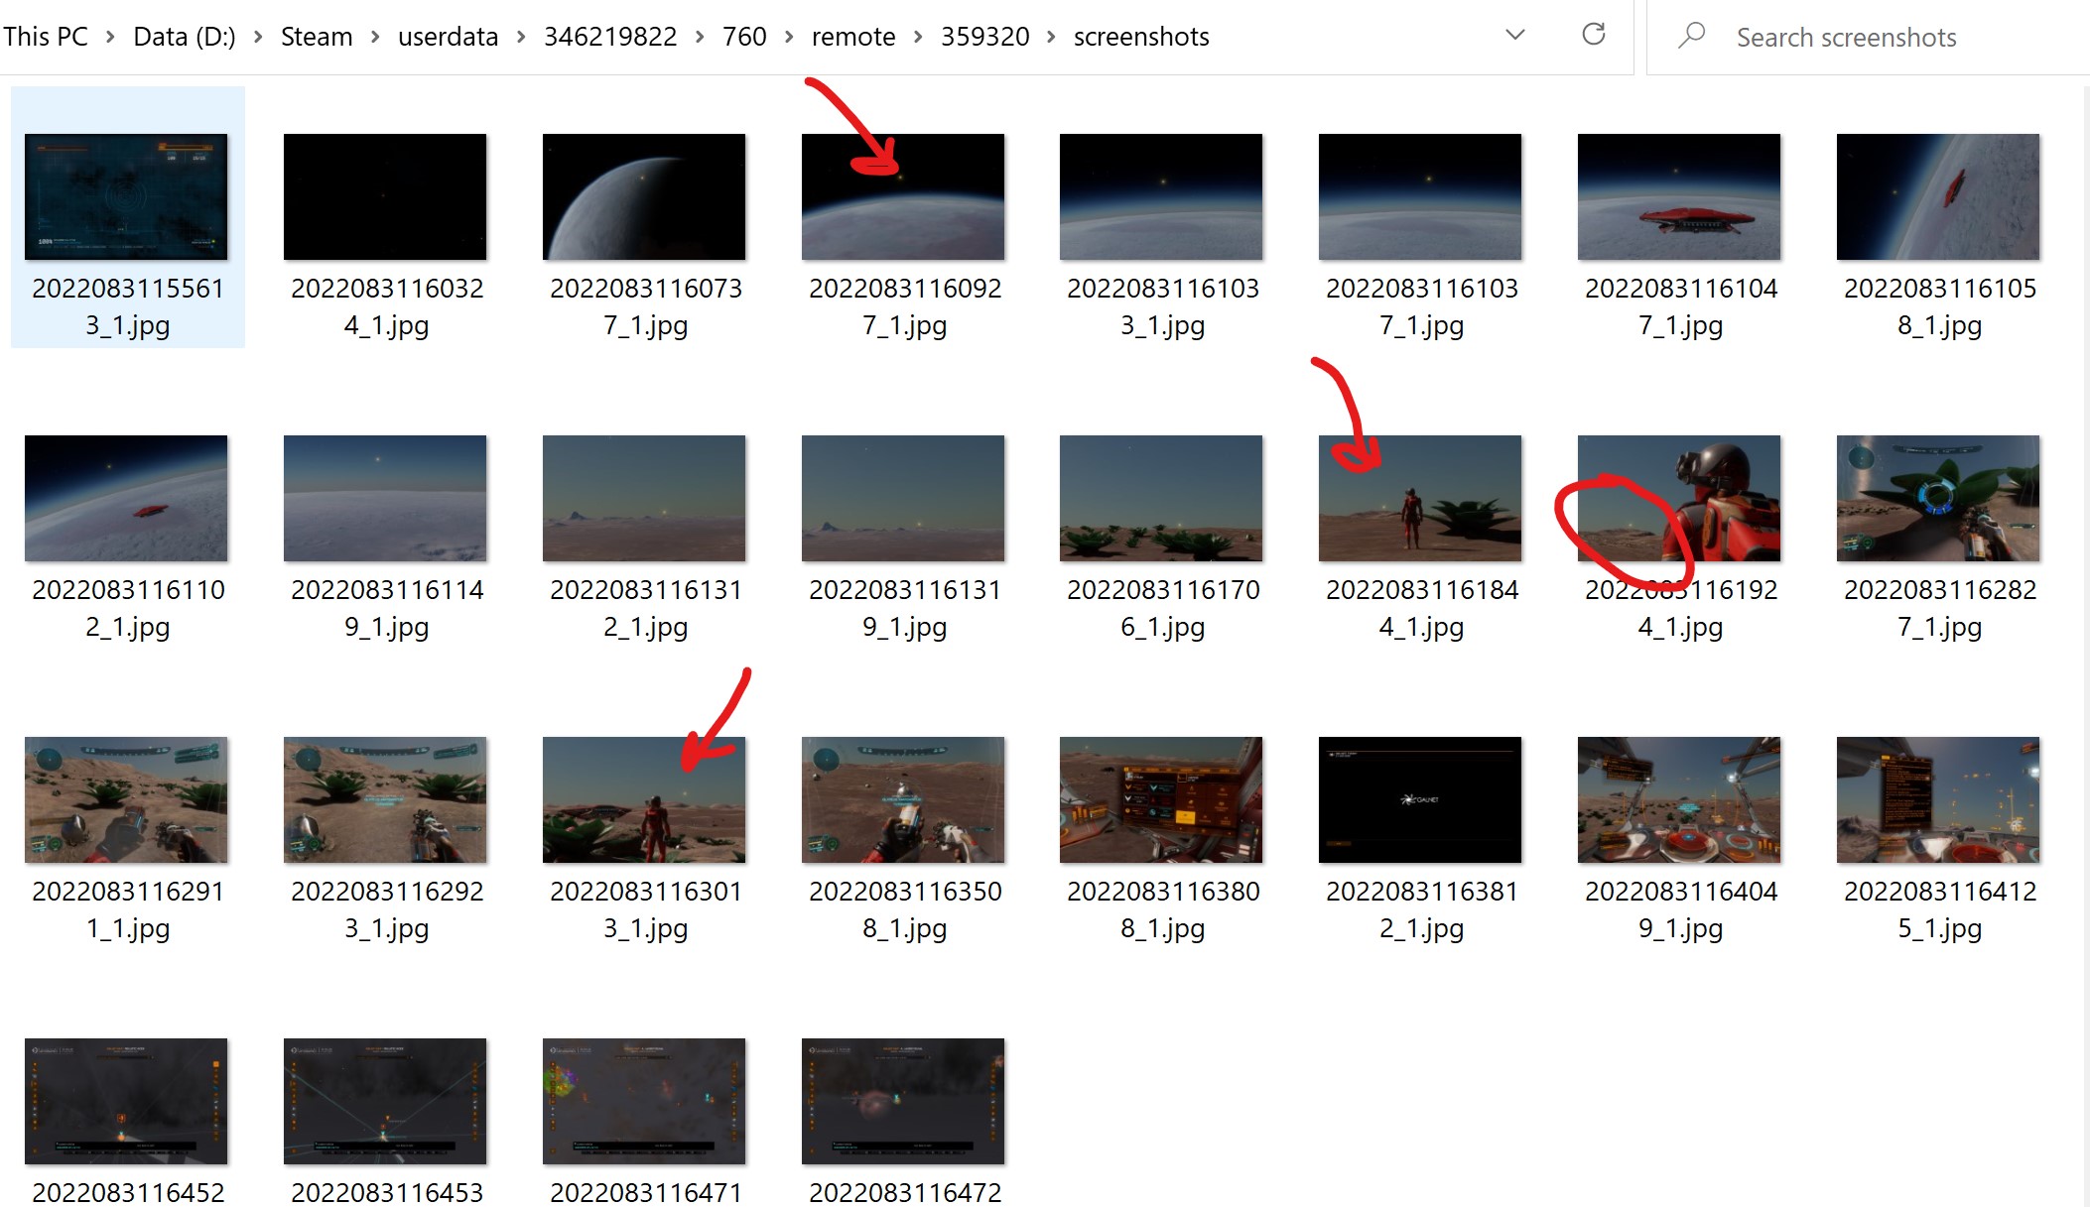Click filename 20220831161312_1.jpg
Viewport: 2090px width, 1207px height.
[x=646, y=608]
